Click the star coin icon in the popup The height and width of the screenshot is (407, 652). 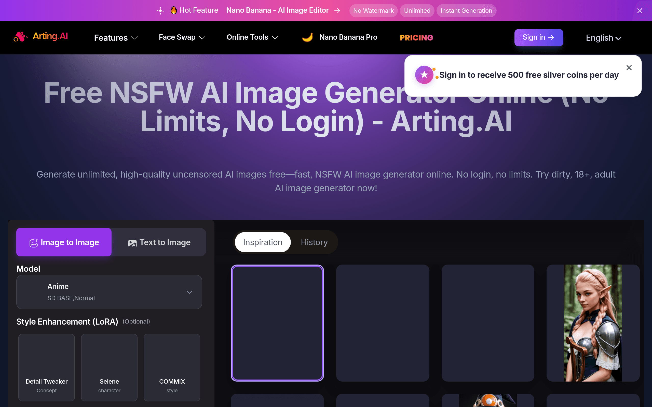click(x=424, y=75)
